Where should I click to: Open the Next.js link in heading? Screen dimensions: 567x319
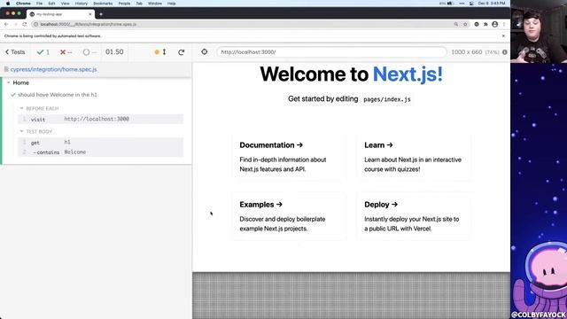408,74
